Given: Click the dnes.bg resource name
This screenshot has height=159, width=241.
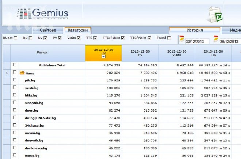Looking at the screenshot, I should [x=31, y=110].
